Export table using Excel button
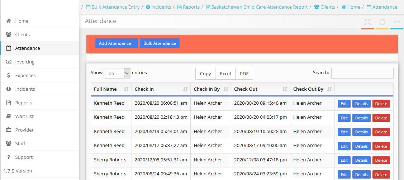 tap(225, 74)
